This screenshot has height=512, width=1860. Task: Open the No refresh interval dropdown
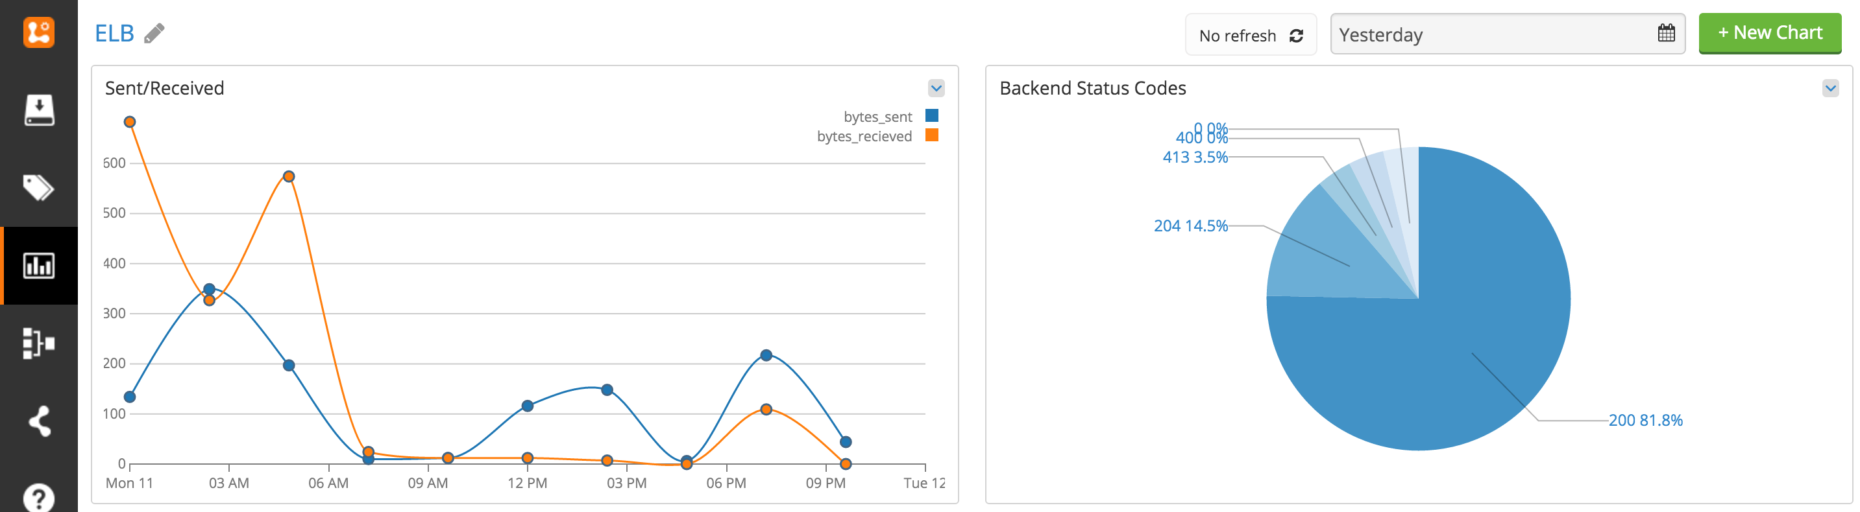point(1250,36)
